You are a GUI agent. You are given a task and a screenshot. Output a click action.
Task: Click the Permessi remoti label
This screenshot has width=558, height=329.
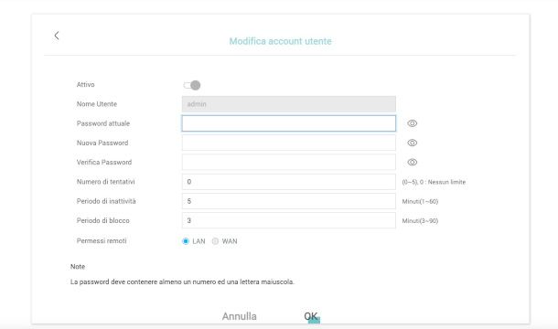coord(102,240)
